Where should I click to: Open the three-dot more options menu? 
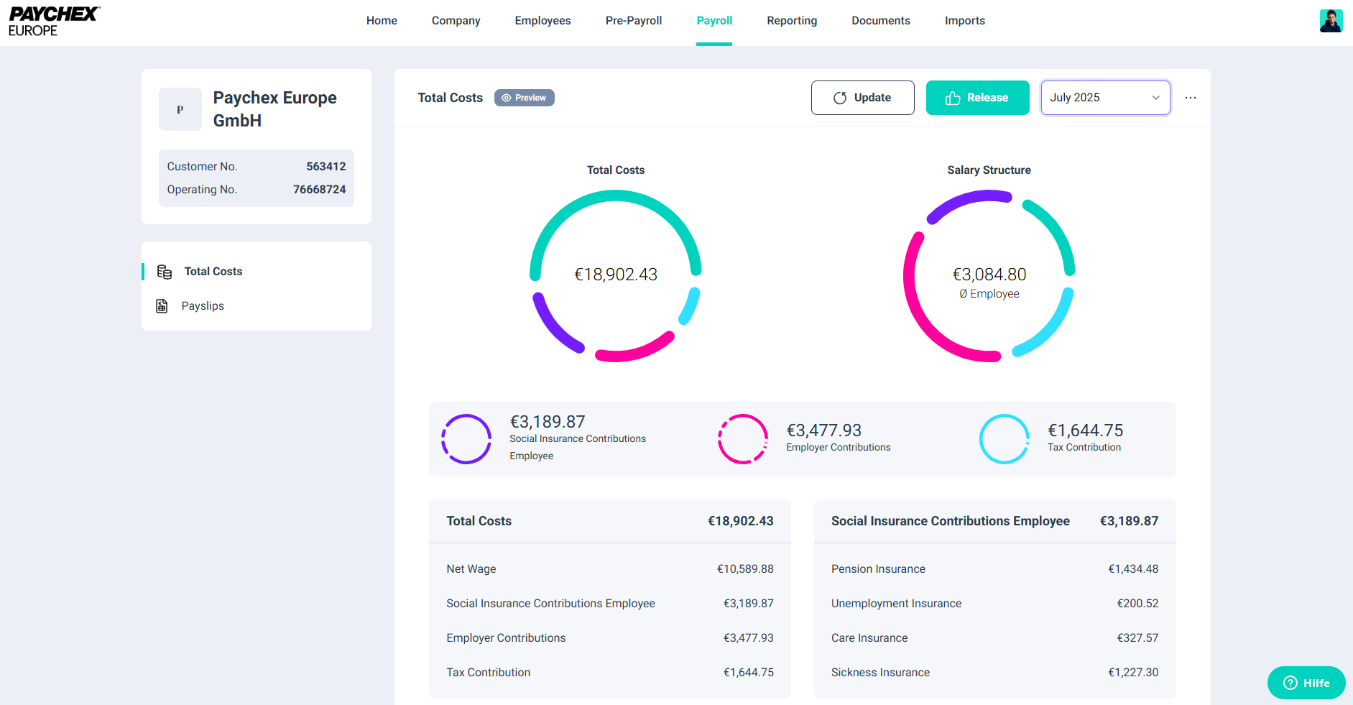(1191, 98)
